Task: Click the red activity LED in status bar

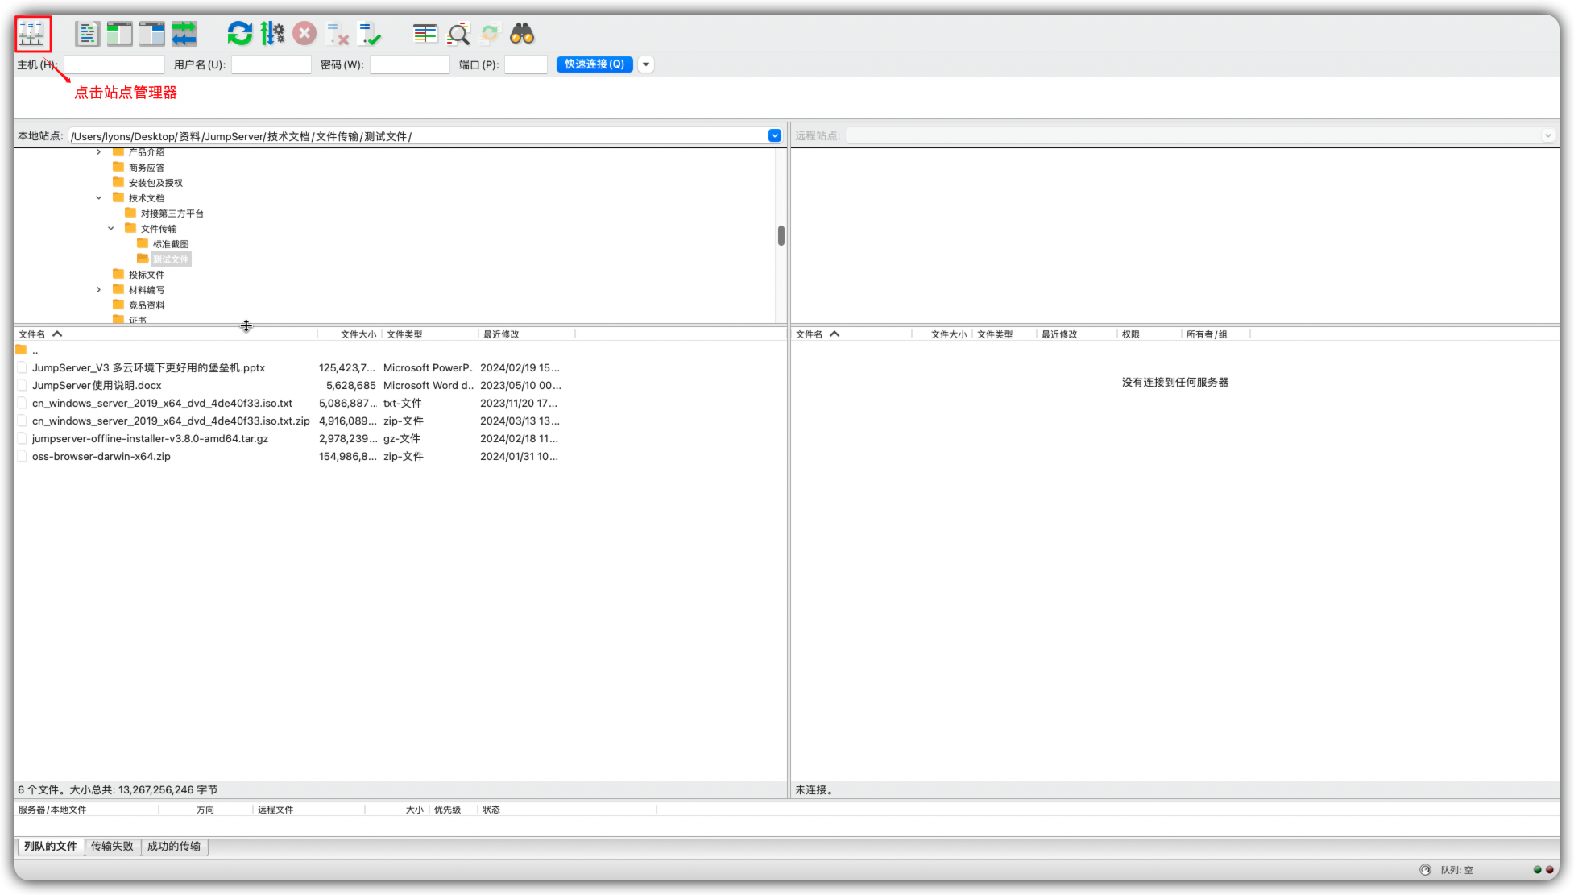Action: click(x=1549, y=870)
